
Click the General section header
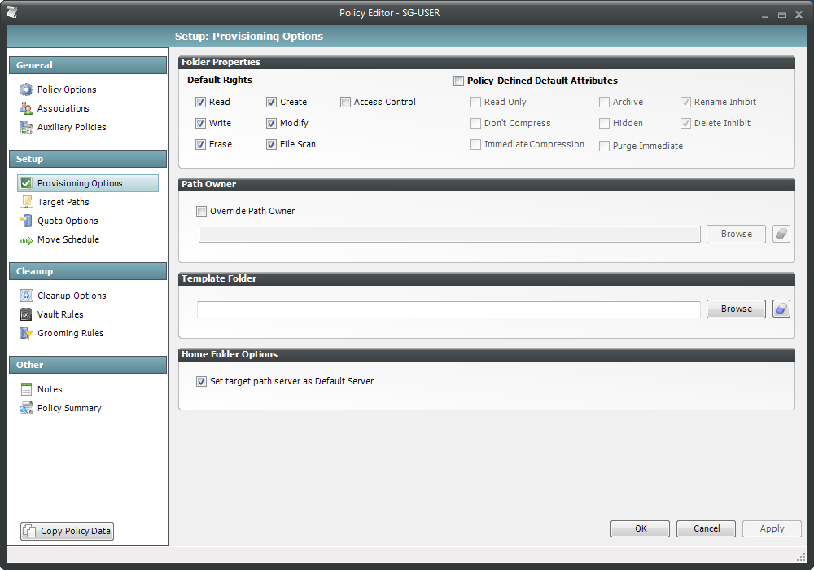point(88,65)
